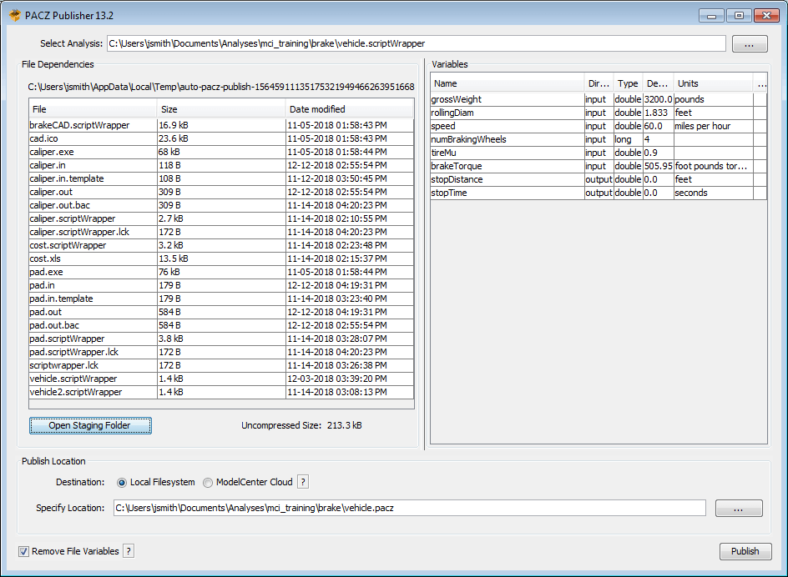
Task: Select the speed variable row
Action: 599,126
